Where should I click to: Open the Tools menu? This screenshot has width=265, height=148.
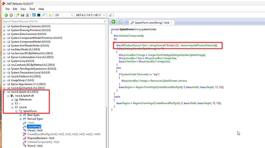[x=32, y=9]
